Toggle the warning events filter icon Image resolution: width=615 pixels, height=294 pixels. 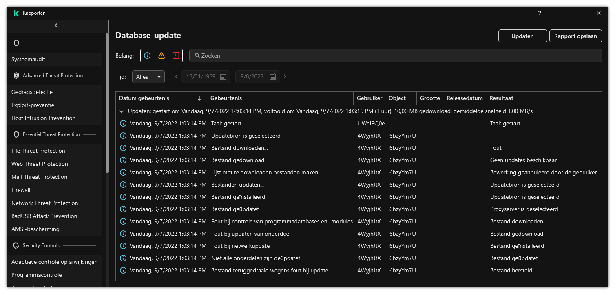click(x=161, y=56)
